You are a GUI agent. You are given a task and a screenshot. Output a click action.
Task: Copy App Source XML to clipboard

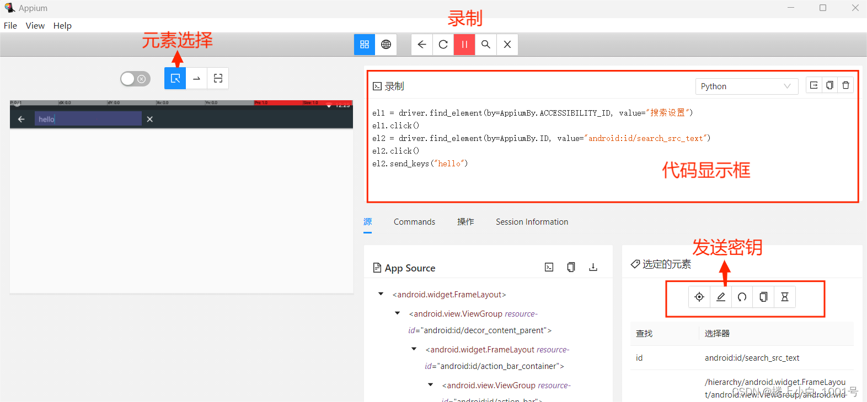tap(571, 267)
